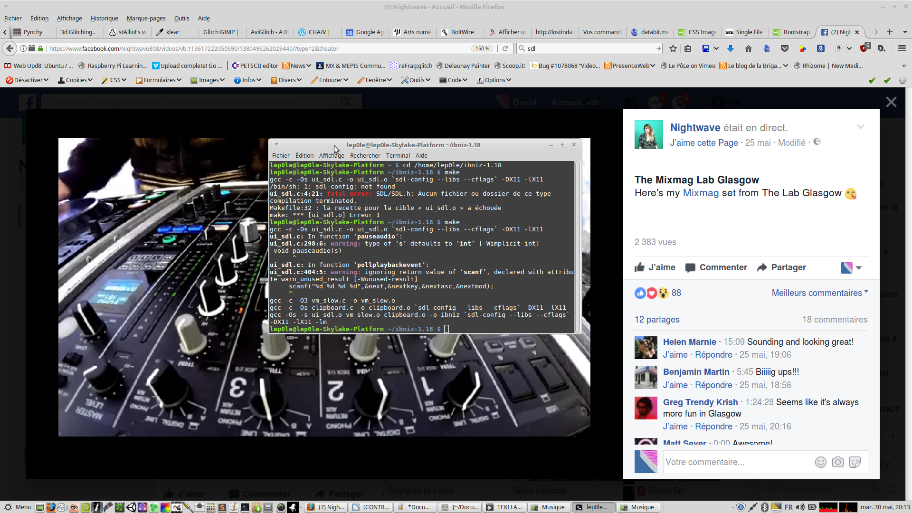This screenshot has width=912, height=513.
Task: Expand the Meilleurs commentaires sort dropdown
Action: 819,293
